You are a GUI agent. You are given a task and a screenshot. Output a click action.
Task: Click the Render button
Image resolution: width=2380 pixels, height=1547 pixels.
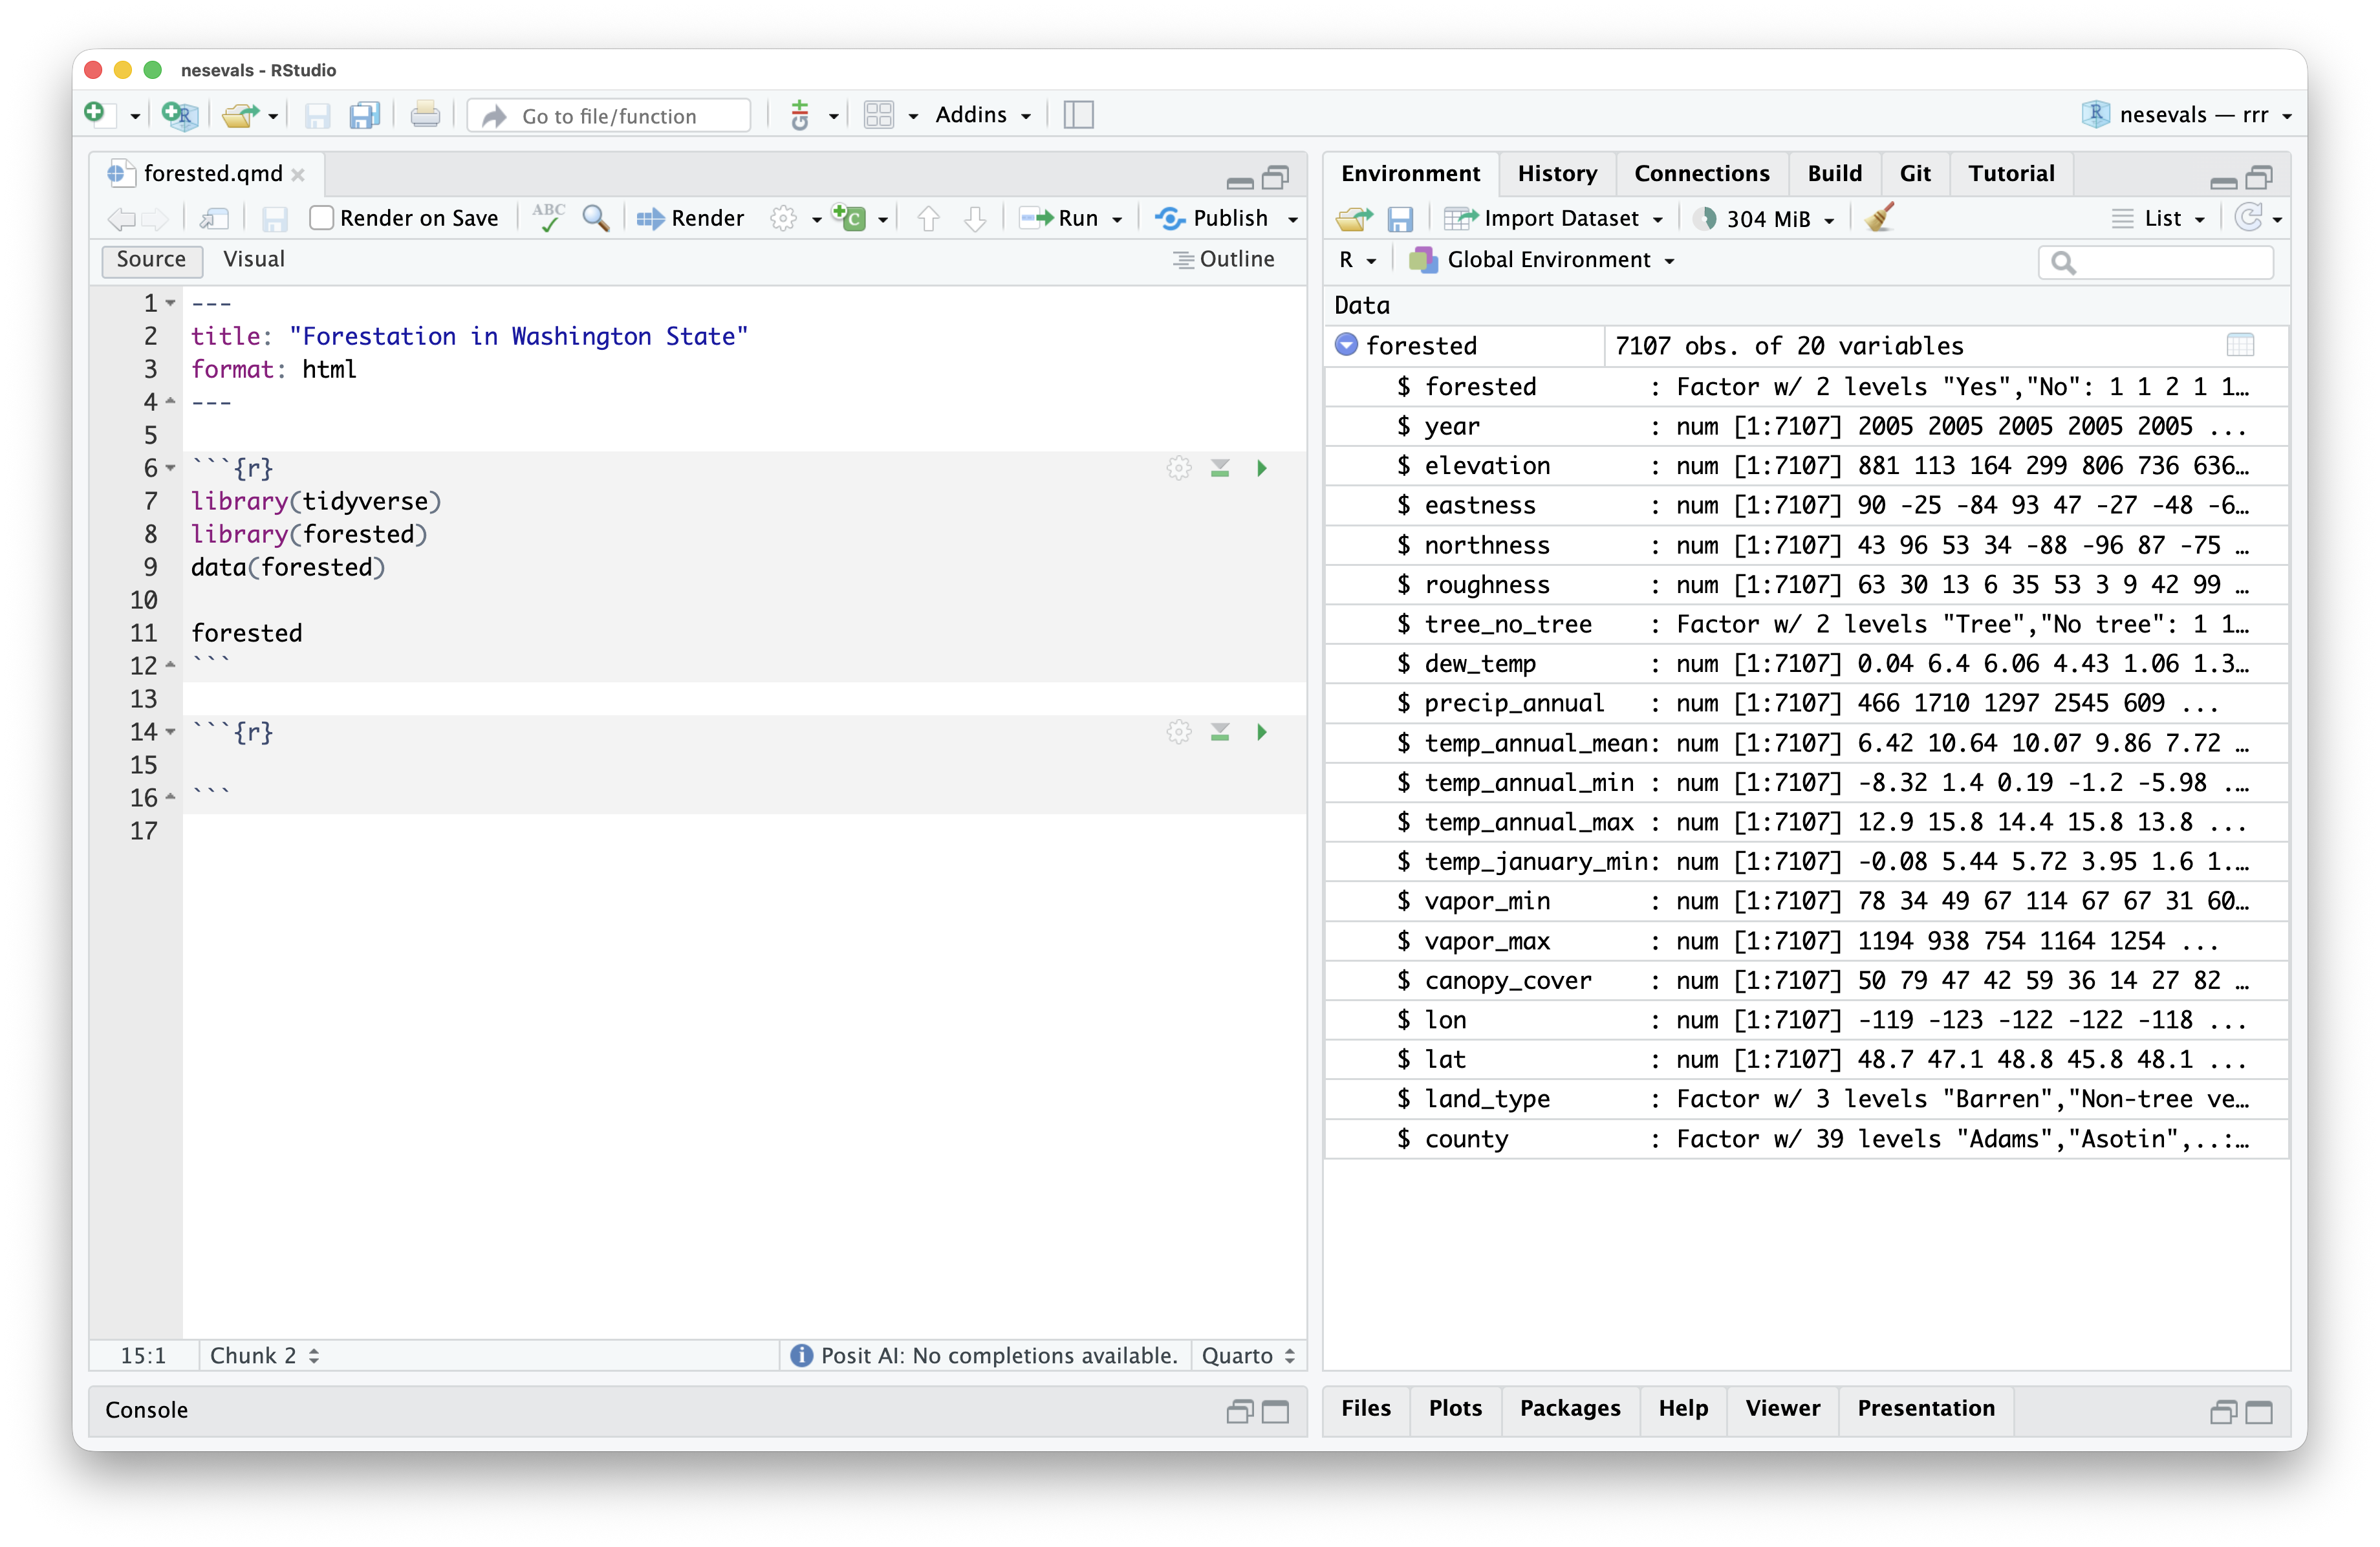pos(690,218)
